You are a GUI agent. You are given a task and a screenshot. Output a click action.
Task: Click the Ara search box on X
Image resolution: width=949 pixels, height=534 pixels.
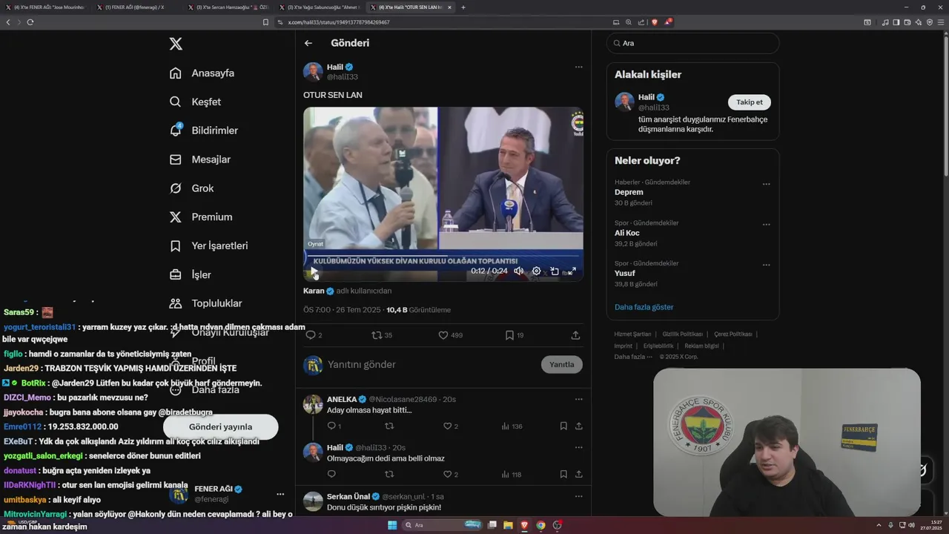coord(693,43)
